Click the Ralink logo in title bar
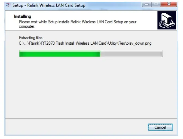This screenshot has height=139, width=183. [8, 5]
